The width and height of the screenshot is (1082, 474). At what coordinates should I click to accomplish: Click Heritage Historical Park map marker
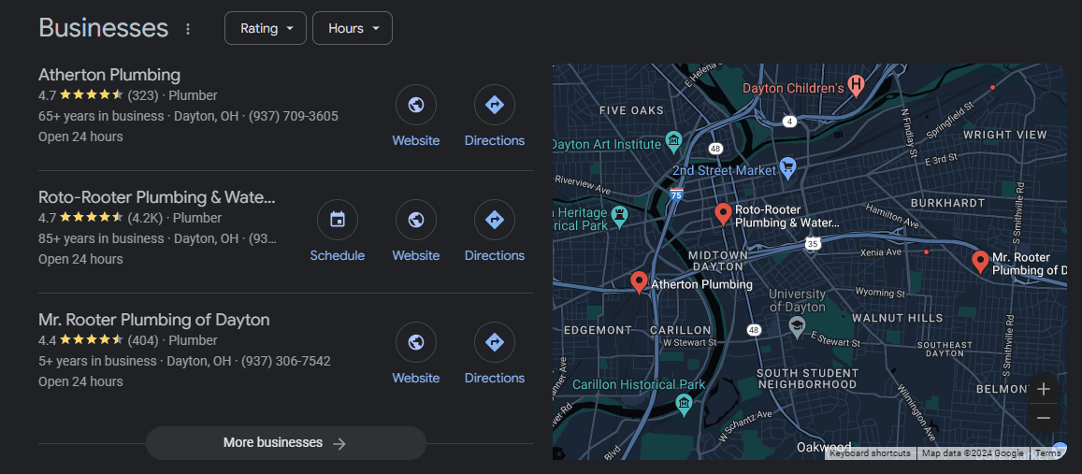tap(621, 215)
